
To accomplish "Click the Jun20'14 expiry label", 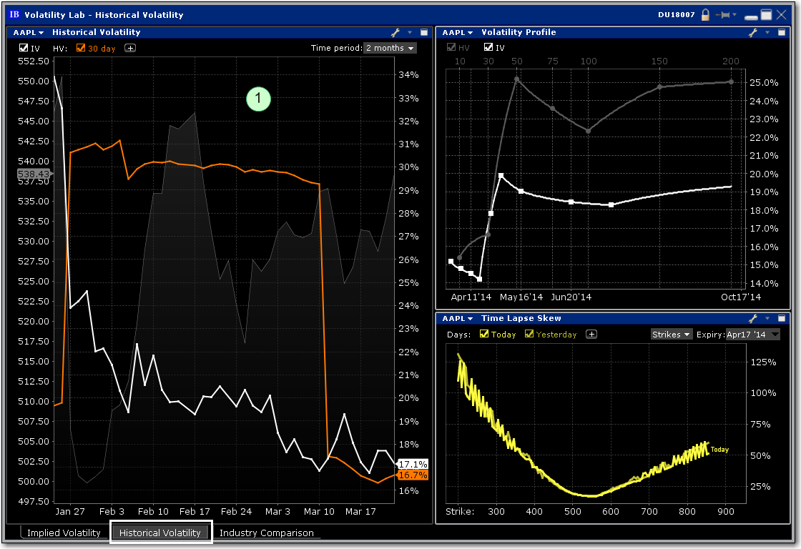I will pyautogui.click(x=571, y=297).
